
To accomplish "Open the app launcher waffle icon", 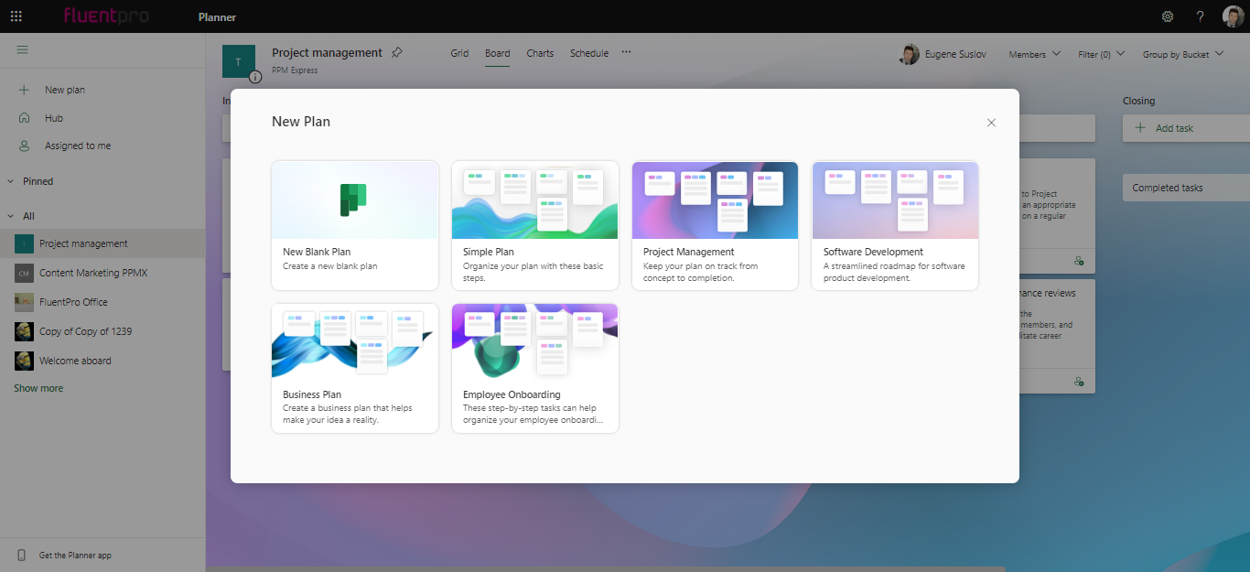I will point(16,16).
